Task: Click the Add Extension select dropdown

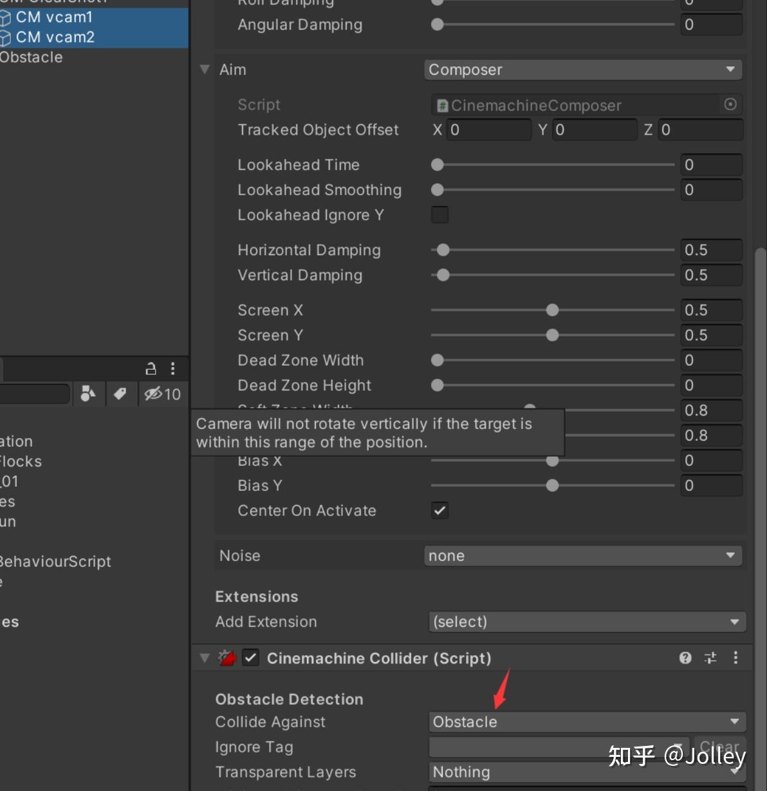Action: tap(586, 622)
